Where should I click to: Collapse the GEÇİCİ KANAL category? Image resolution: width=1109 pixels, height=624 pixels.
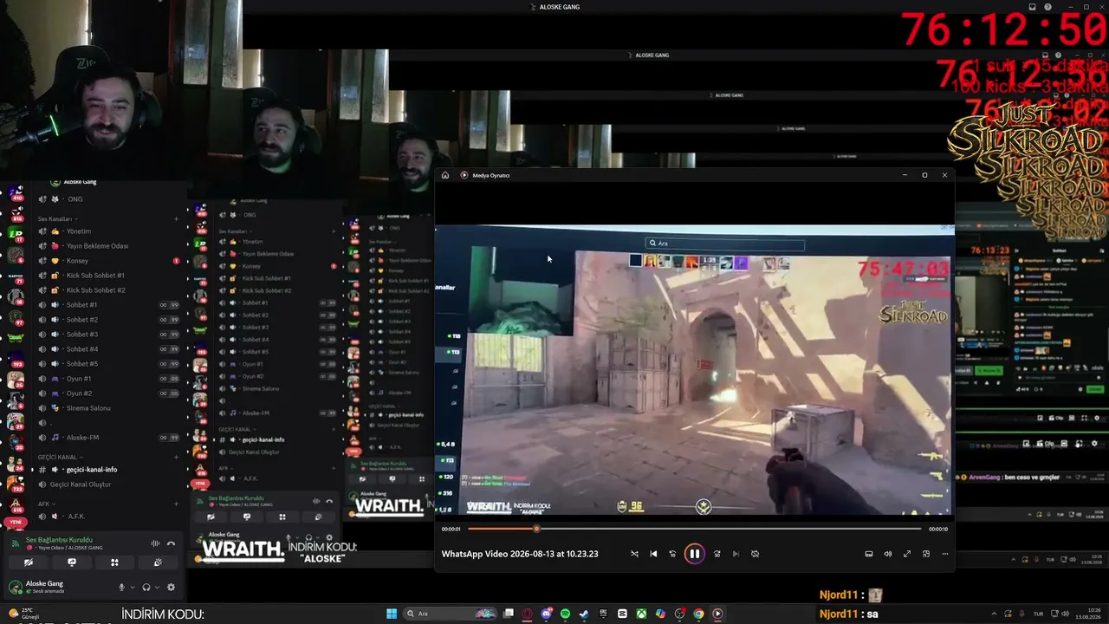click(60, 458)
